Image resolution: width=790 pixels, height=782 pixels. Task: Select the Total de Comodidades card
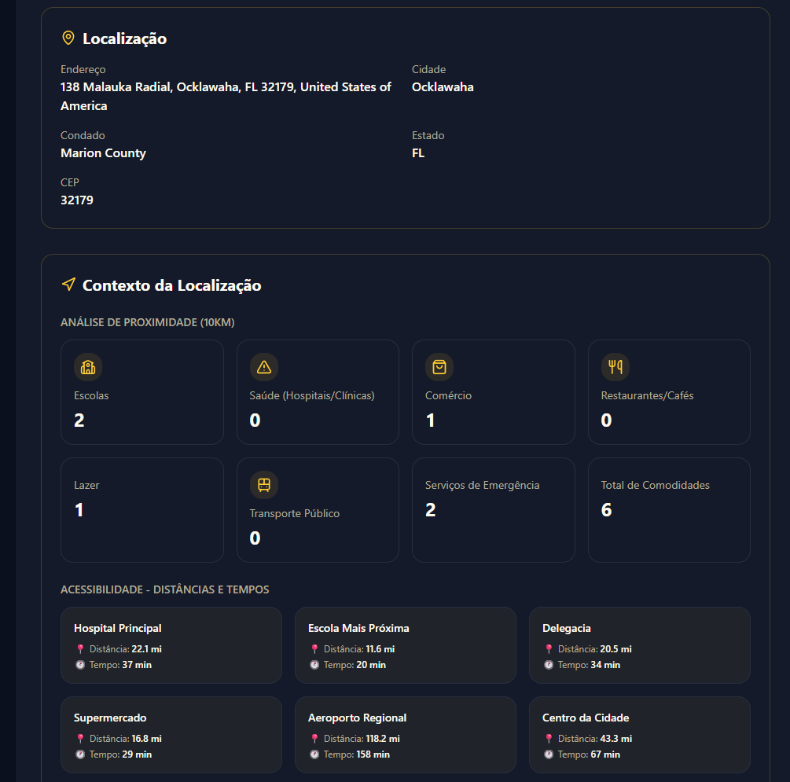668,510
